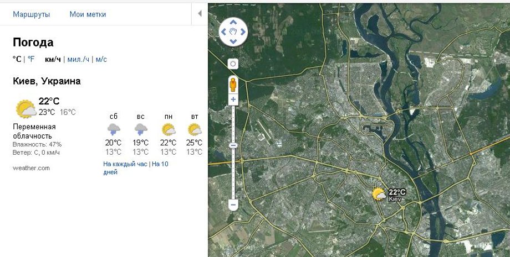This screenshot has height=257, width=510.
Task: Collapse the left panel with arrow
Action: click(200, 14)
